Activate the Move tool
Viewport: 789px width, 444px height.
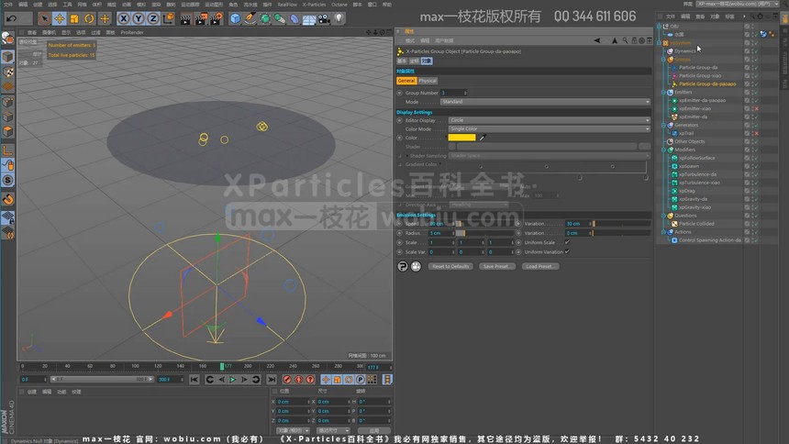pyautogui.click(x=60, y=18)
